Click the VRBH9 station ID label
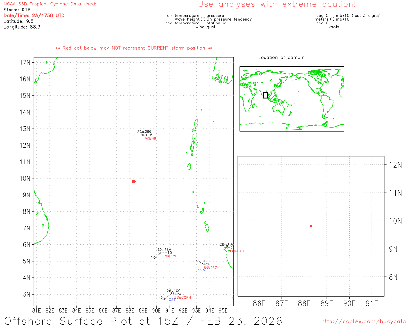Image resolution: width=406 pixels, height=325 pixels. click(150, 139)
